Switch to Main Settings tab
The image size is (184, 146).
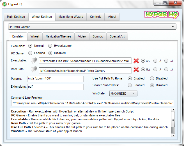(16, 17)
